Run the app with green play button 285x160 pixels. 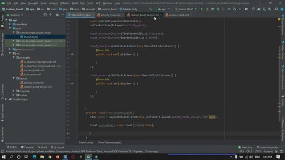202,9
